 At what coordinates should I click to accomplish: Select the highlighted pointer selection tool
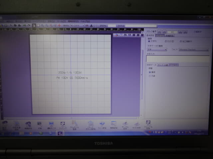tap(34, 26)
